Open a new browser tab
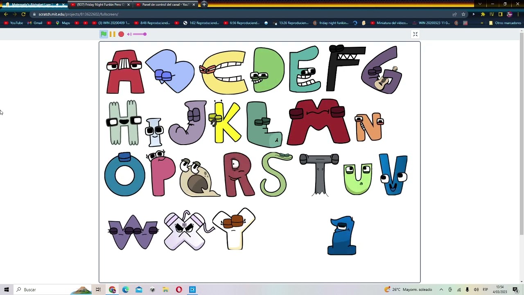524x295 pixels. click(x=204, y=5)
